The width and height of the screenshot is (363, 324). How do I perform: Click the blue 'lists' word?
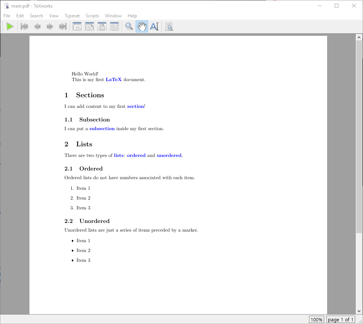point(119,155)
